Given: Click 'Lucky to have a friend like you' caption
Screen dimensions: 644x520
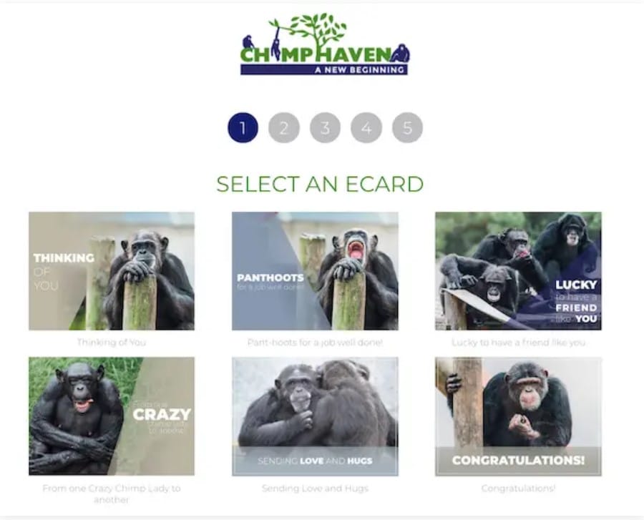Looking at the screenshot, I should coord(518,343).
